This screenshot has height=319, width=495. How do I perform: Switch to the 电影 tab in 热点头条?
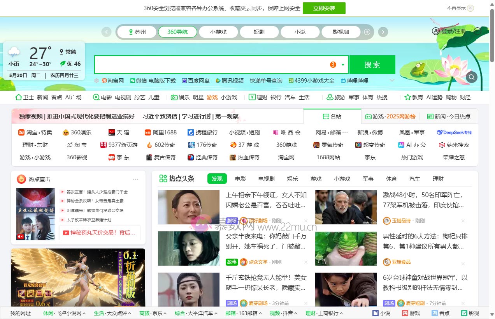click(240, 178)
